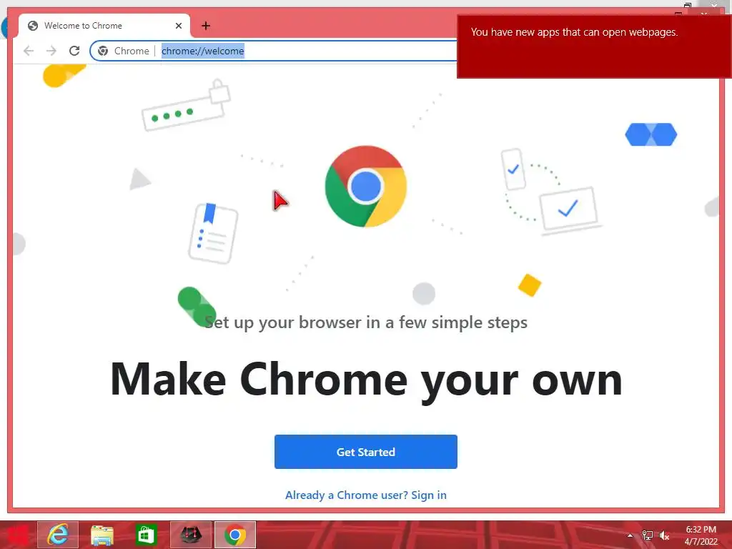Show hidden system tray icons
Image resolution: width=732 pixels, height=549 pixels.
pos(630,535)
